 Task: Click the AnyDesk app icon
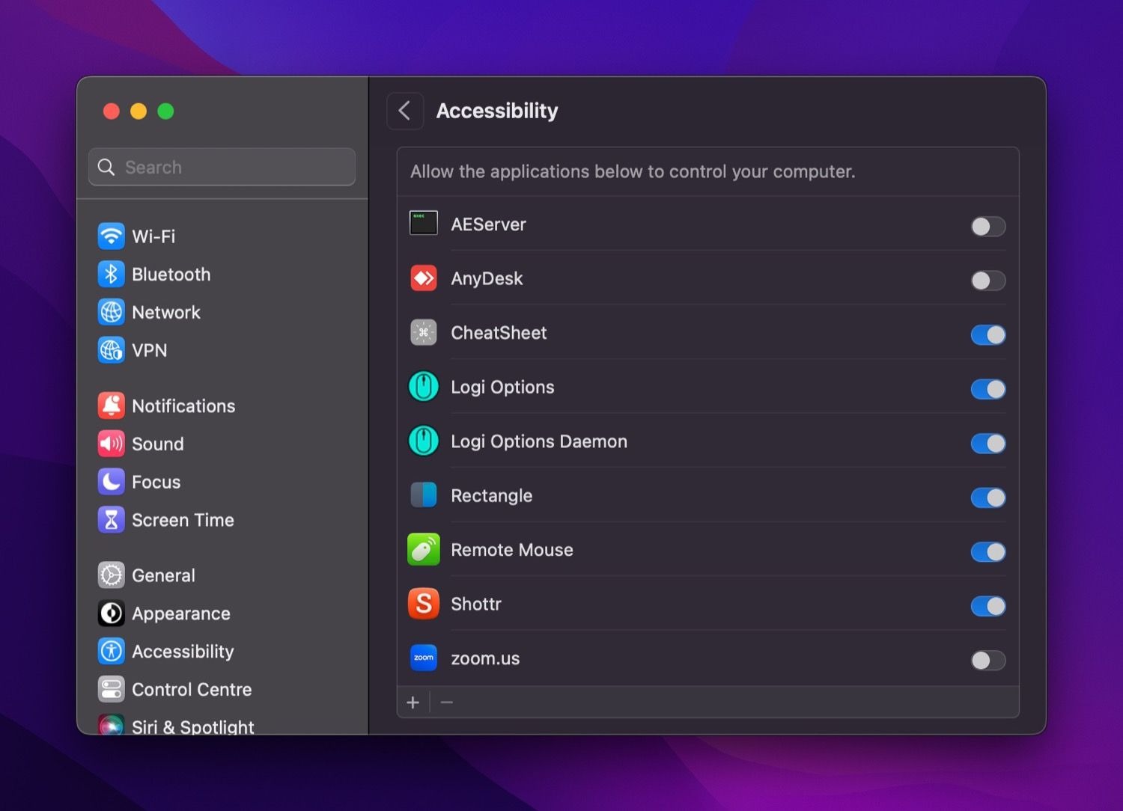click(424, 278)
